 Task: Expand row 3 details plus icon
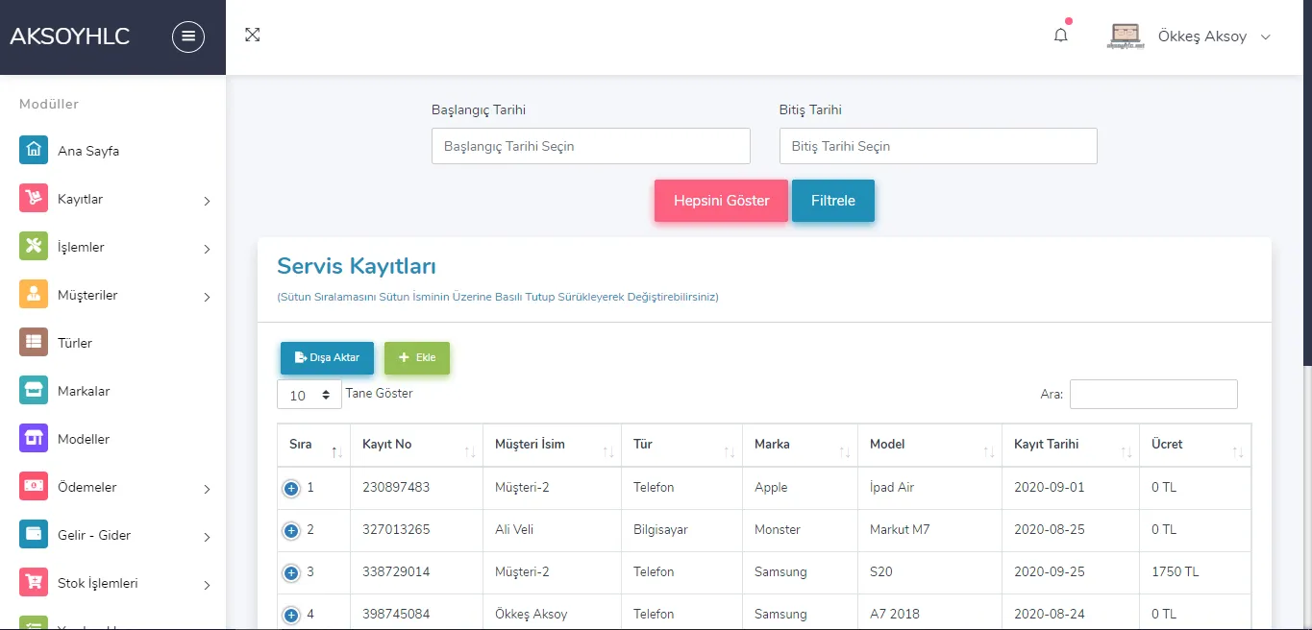(x=291, y=573)
